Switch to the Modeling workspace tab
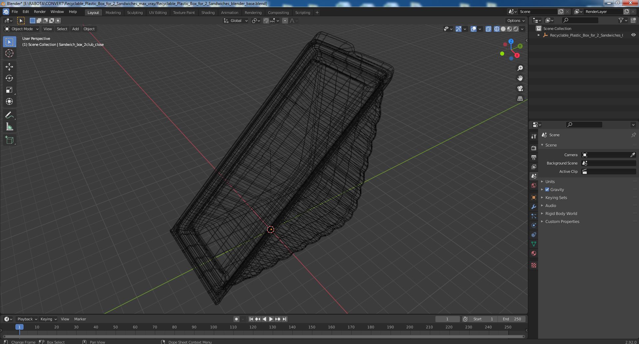The image size is (639, 344). pyautogui.click(x=113, y=12)
